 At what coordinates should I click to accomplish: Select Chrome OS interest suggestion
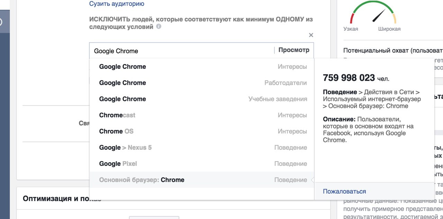pyautogui.click(x=202, y=131)
